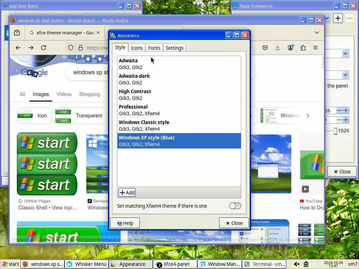The image size is (359, 269).
Task: Open the Settings tab in Appearance
Action: pyautogui.click(x=175, y=48)
